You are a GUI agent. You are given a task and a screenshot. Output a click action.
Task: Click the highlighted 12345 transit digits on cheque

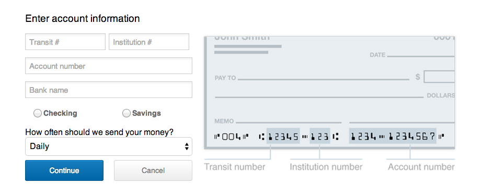click(283, 136)
